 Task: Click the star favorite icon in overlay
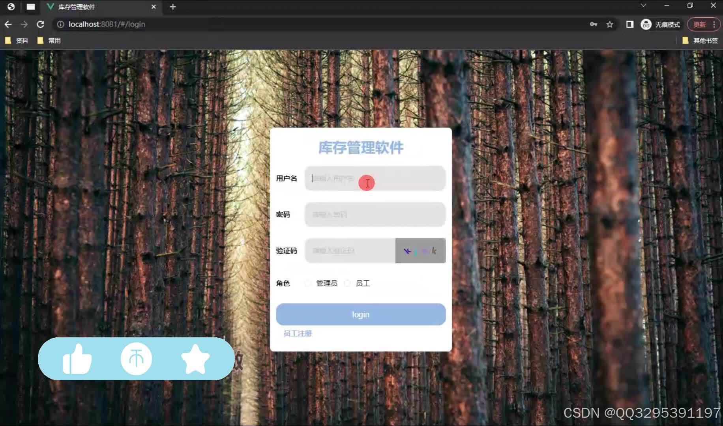[195, 359]
